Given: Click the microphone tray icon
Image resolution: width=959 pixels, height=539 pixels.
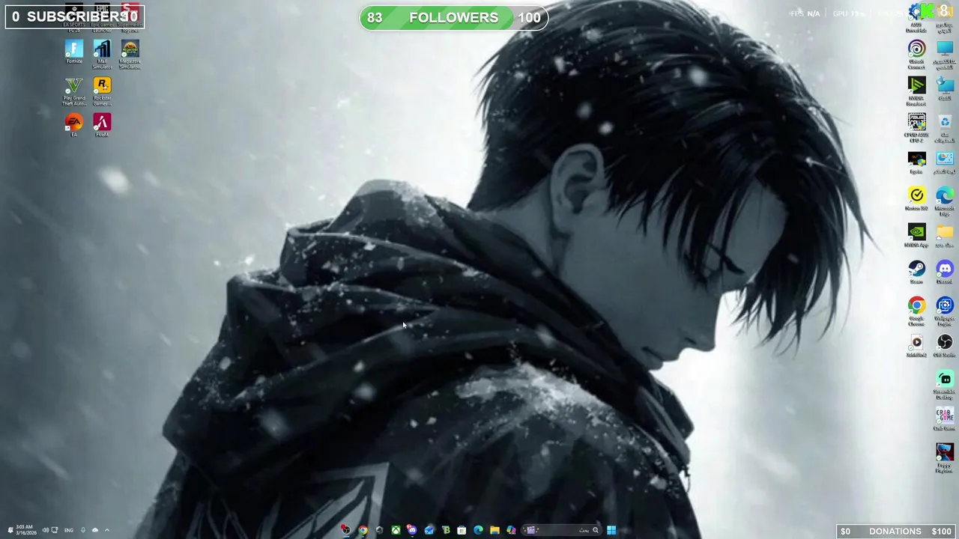Looking at the screenshot, I should pos(82,530).
